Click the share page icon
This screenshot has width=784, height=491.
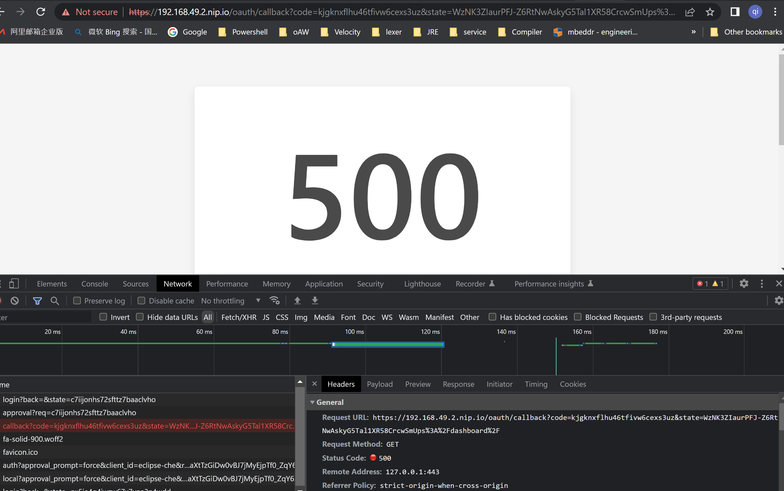690,12
